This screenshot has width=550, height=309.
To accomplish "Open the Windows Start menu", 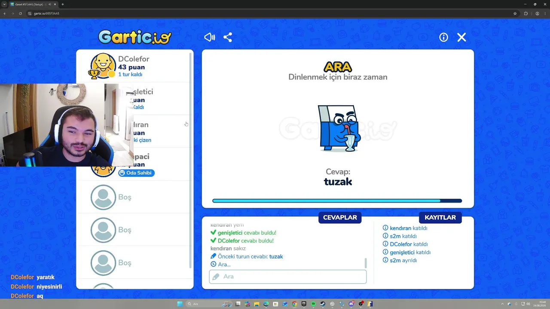I will (180, 304).
